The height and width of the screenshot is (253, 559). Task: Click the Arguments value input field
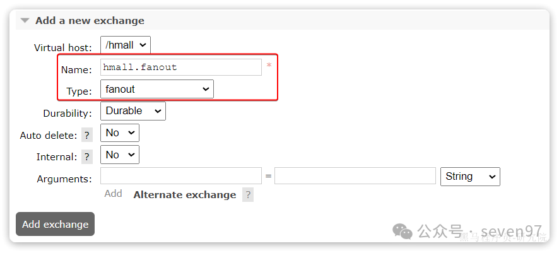click(x=355, y=175)
